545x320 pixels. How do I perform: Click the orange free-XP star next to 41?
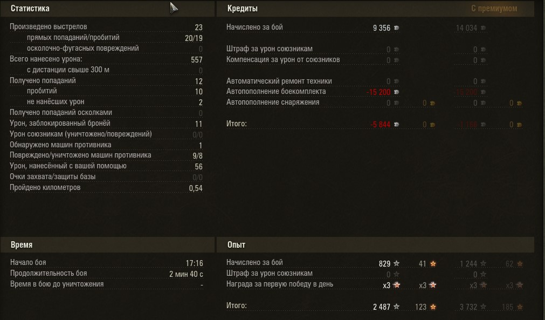(x=433, y=264)
